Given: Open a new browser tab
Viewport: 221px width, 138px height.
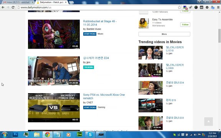Looking at the screenshot, I should click(x=71, y=2).
